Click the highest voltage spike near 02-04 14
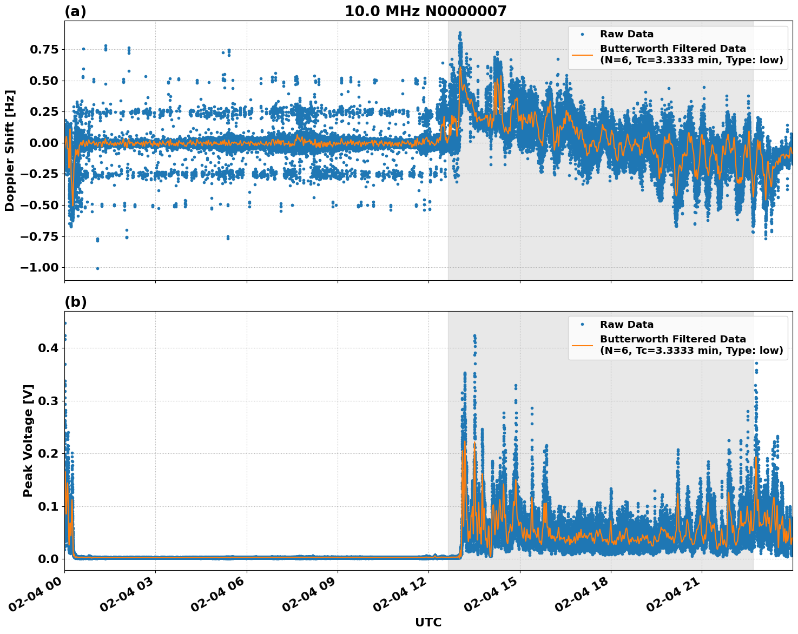This screenshot has height=634, width=798. (474, 335)
